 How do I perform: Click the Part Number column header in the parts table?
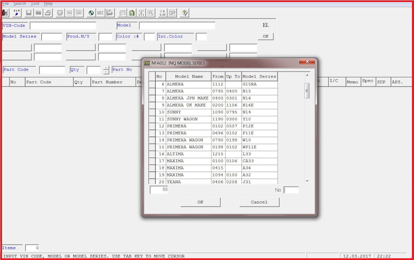[113, 82]
